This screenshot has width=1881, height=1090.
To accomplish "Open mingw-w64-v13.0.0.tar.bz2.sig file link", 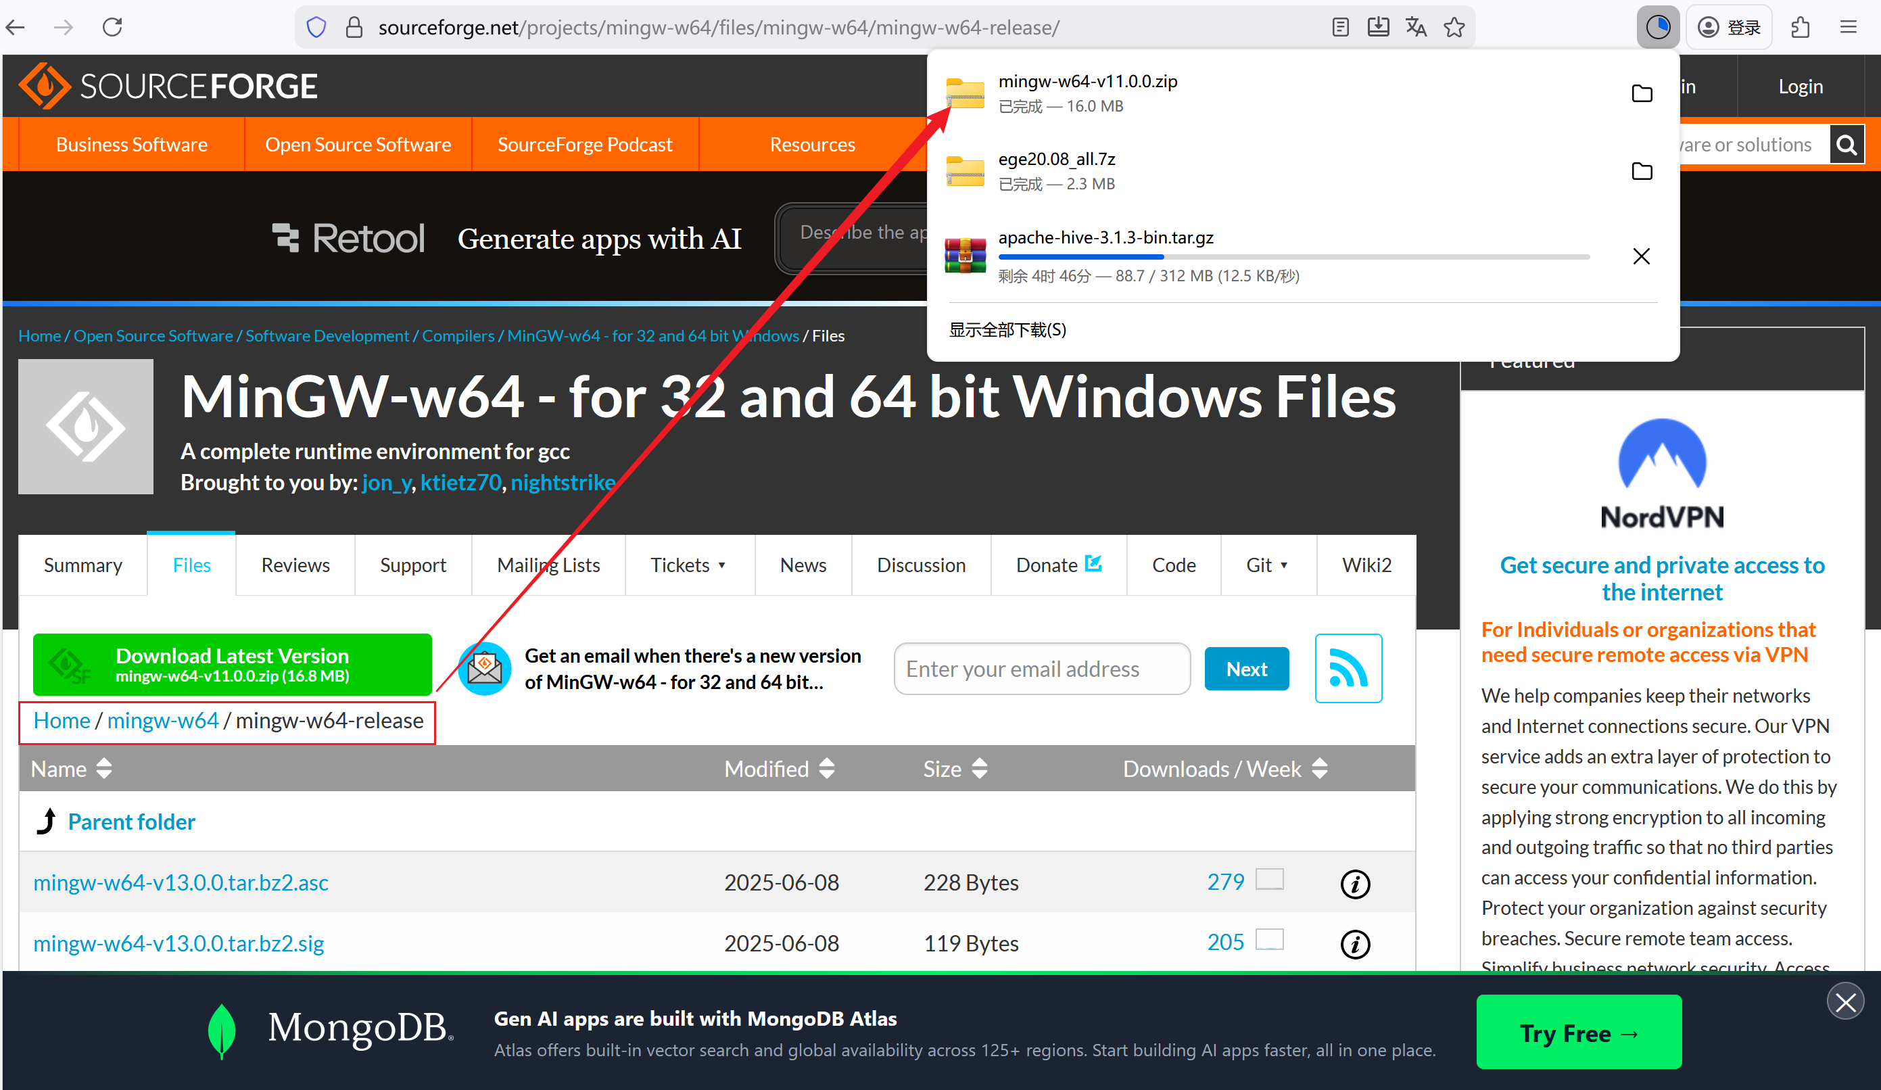I will (x=178, y=943).
